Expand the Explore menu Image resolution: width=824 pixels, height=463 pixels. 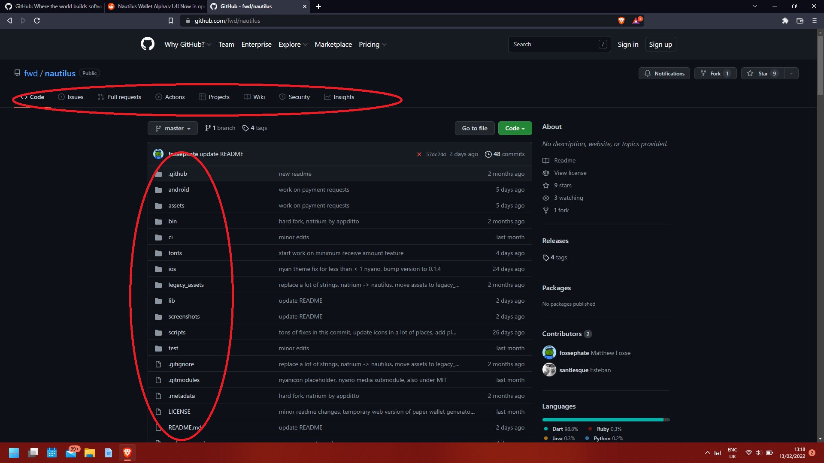pos(293,45)
